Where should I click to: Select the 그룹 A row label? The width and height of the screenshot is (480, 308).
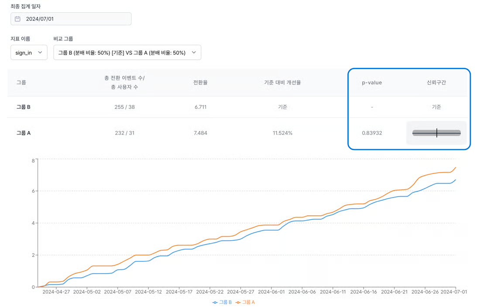click(x=24, y=133)
